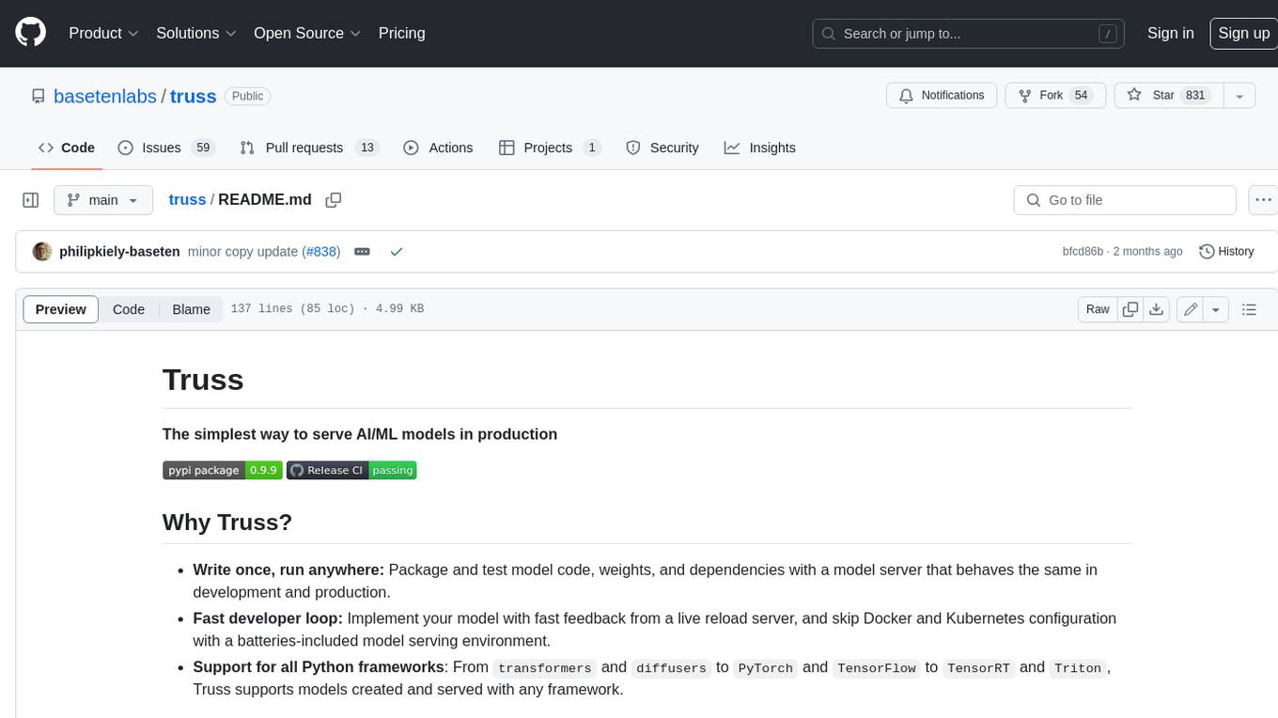Open commit bfcd86b
The width and height of the screenshot is (1278, 718).
click(1083, 252)
